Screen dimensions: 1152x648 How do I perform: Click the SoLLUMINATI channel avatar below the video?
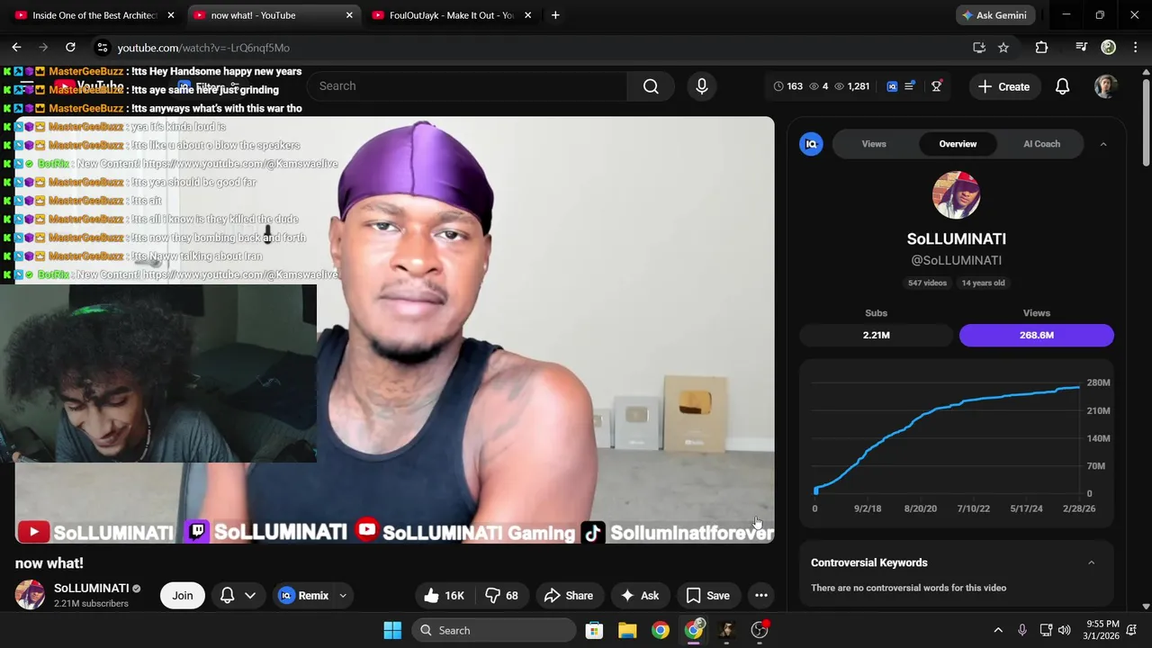(x=30, y=595)
